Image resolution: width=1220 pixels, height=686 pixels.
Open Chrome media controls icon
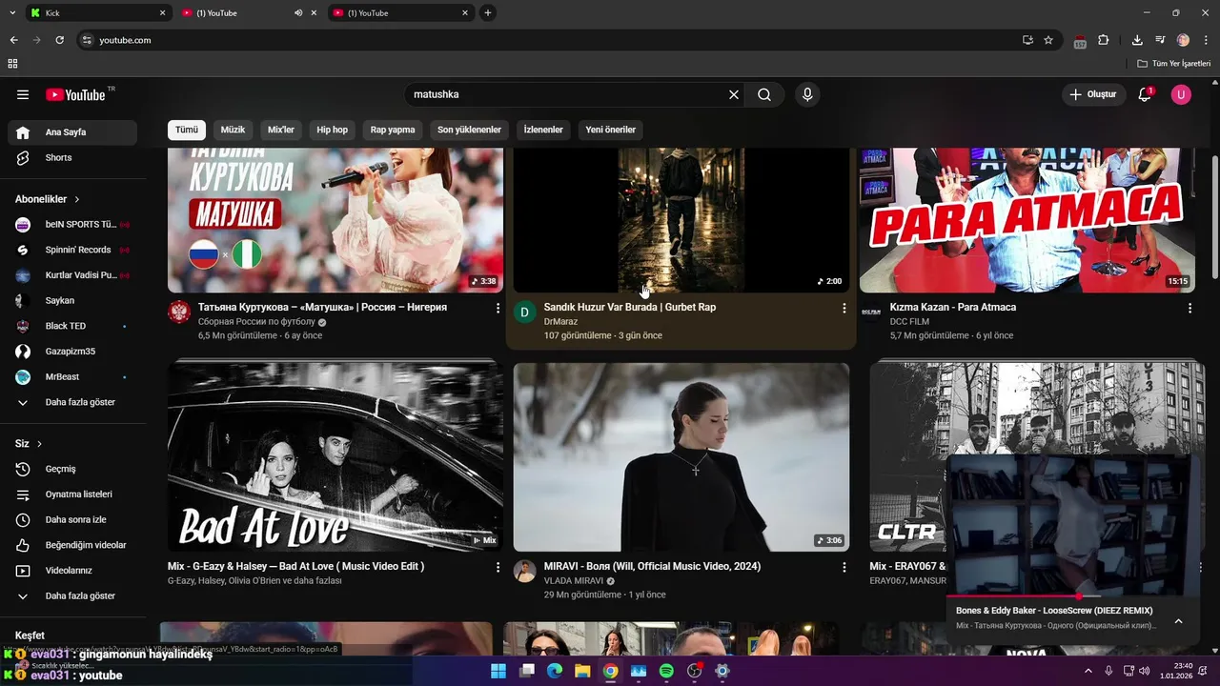pyautogui.click(x=1160, y=40)
